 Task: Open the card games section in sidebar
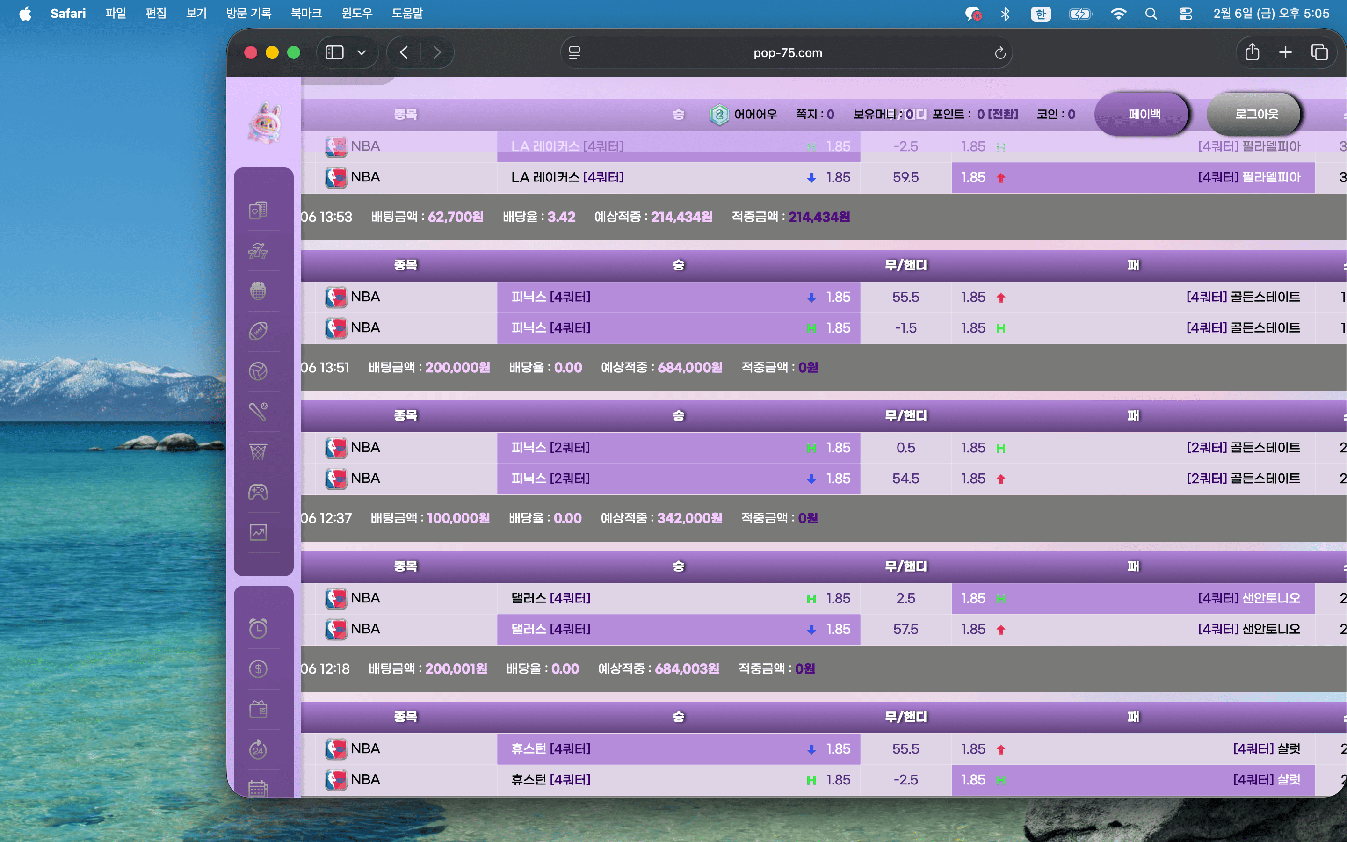[257, 210]
